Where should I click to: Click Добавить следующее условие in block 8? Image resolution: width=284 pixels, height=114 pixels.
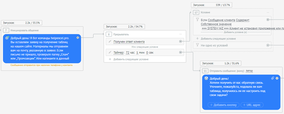(x=129, y=59)
